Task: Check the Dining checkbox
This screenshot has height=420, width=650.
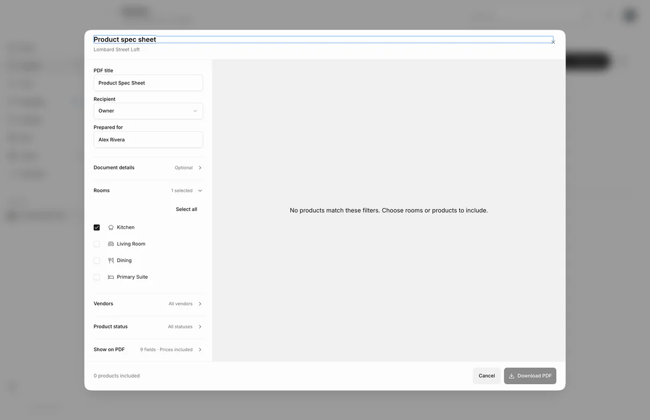Action: tap(97, 260)
